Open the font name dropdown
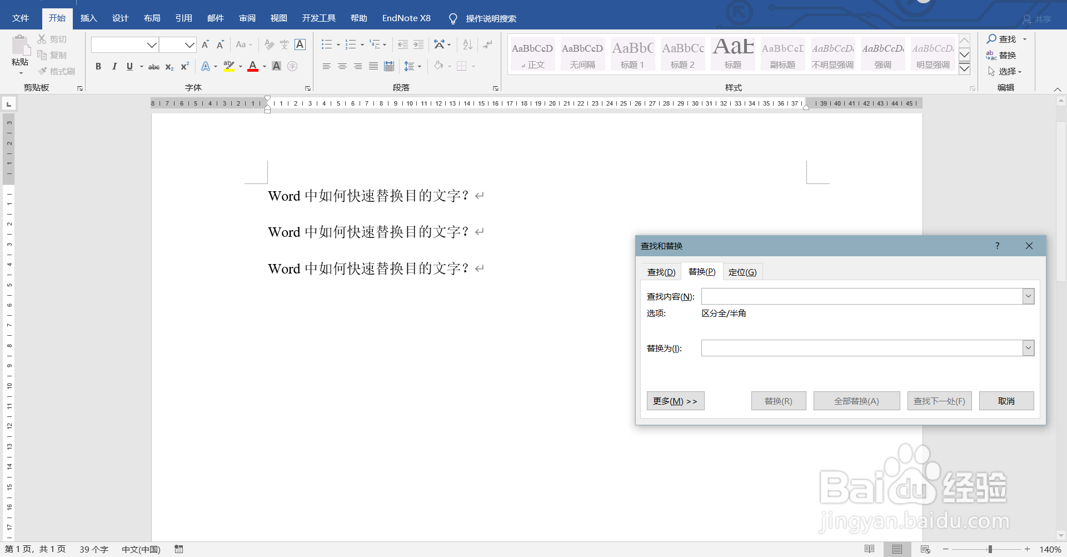The height and width of the screenshot is (557, 1067). 151,44
